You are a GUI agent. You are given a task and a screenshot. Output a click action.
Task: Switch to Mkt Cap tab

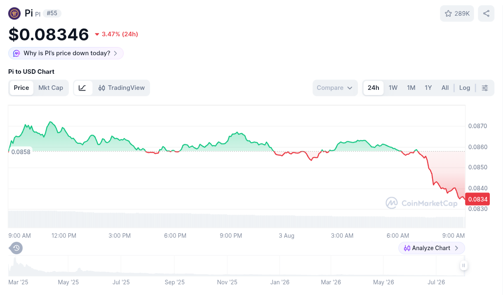click(51, 88)
